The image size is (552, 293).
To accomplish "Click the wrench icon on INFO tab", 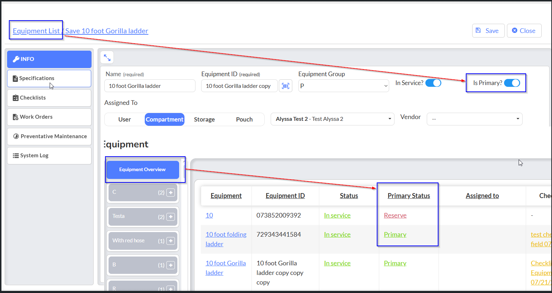I will pos(16,59).
